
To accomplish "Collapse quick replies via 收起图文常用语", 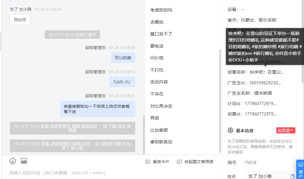I will (x=195, y=162).
